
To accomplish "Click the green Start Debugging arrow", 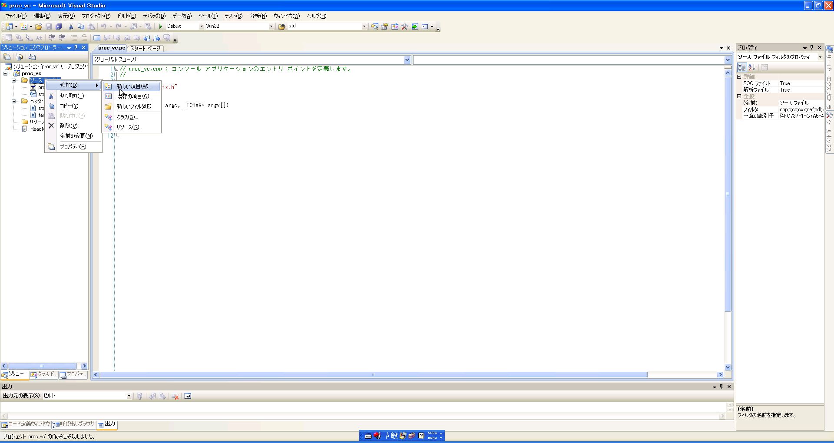I will click(x=160, y=26).
